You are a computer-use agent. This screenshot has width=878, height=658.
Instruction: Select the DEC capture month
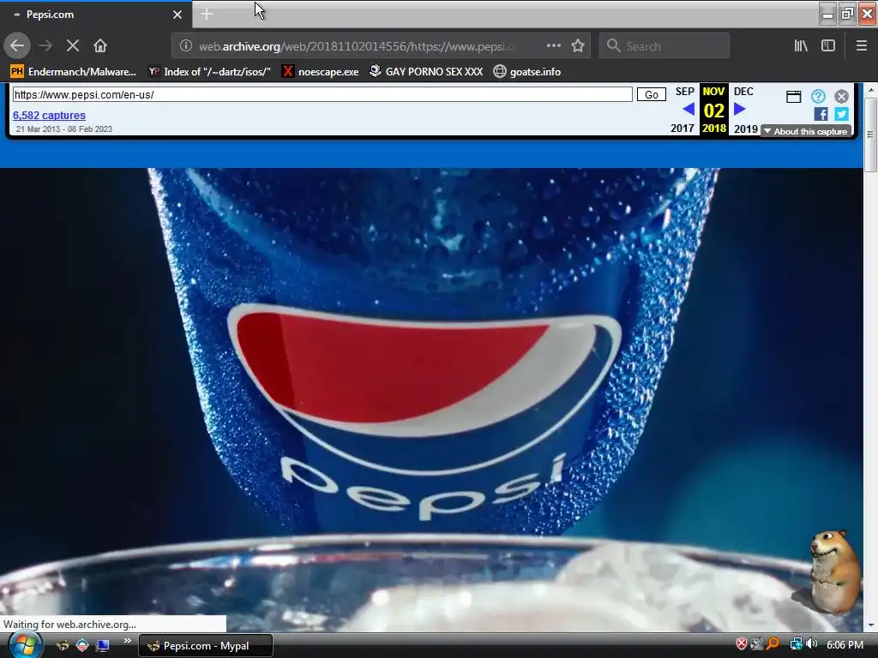pyautogui.click(x=743, y=92)
